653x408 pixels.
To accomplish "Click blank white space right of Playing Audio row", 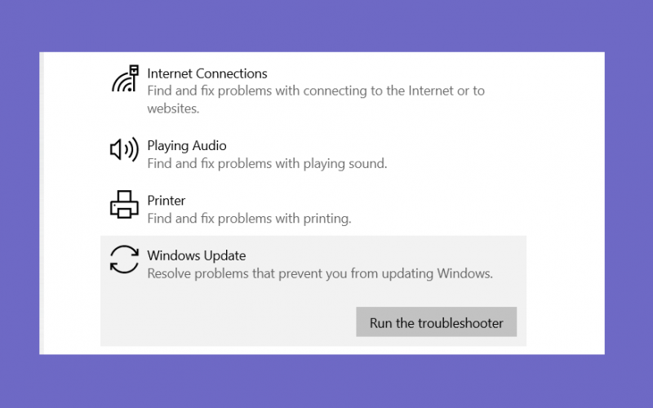I will (479, 153).
